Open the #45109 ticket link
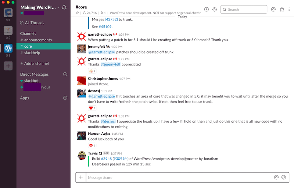 click(105, 26)
